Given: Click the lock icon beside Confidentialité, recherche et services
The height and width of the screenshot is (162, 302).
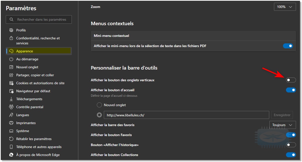Looking at the screenshot, I should pos(11,38).
